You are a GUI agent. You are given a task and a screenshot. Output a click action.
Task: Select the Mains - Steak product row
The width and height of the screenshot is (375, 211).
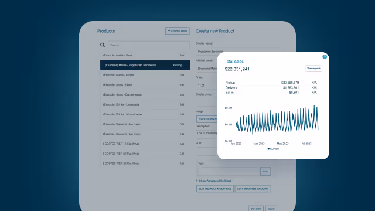point(145,55)
